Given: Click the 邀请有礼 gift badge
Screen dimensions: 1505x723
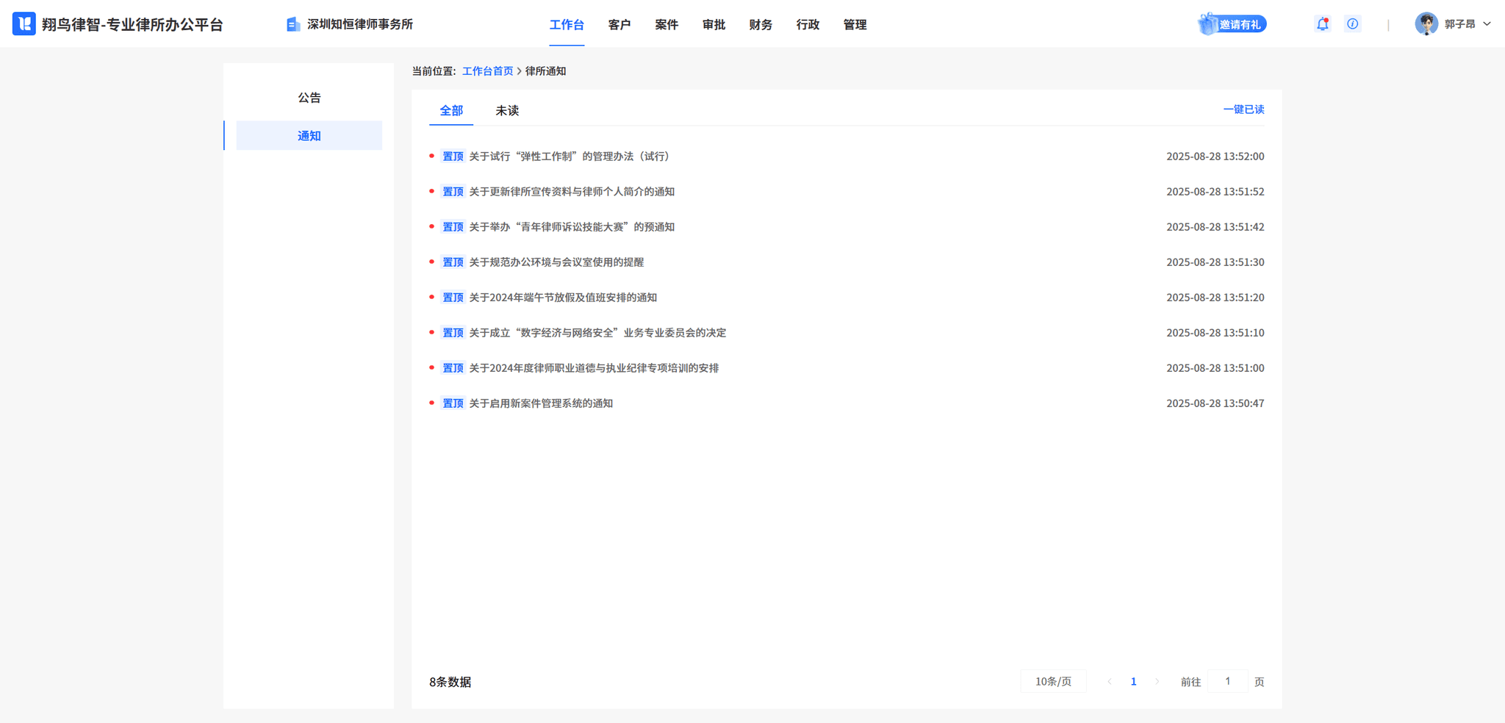Looking at the screenshot, I should 1232,24.
